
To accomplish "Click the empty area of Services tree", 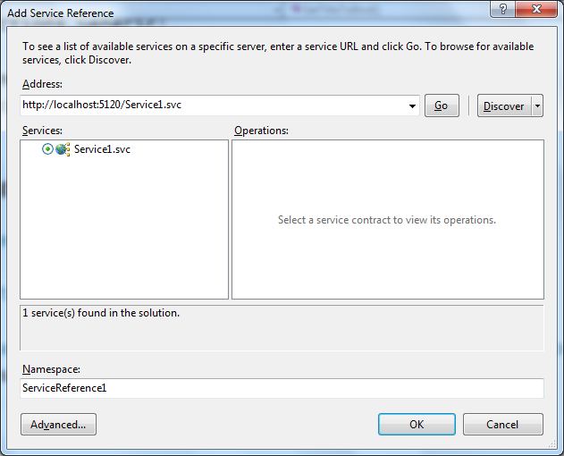I will pyautogui.click(x=124, y=232).
